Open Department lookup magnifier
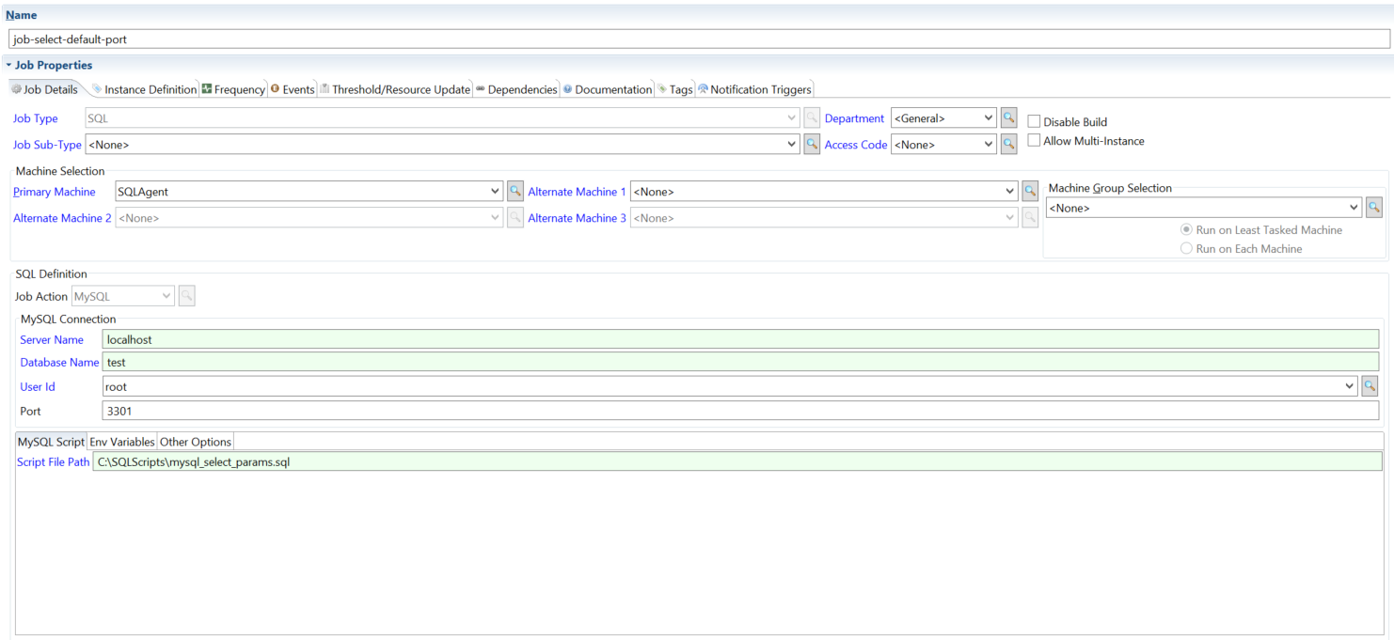 click(x=1008, y=118)
